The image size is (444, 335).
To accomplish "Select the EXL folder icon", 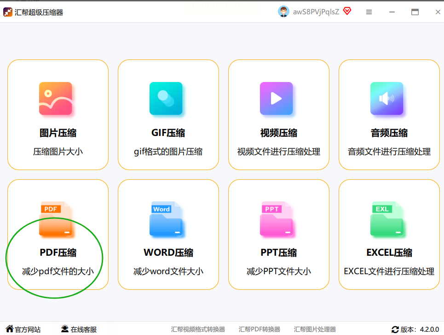I will [x=387, y=219].
